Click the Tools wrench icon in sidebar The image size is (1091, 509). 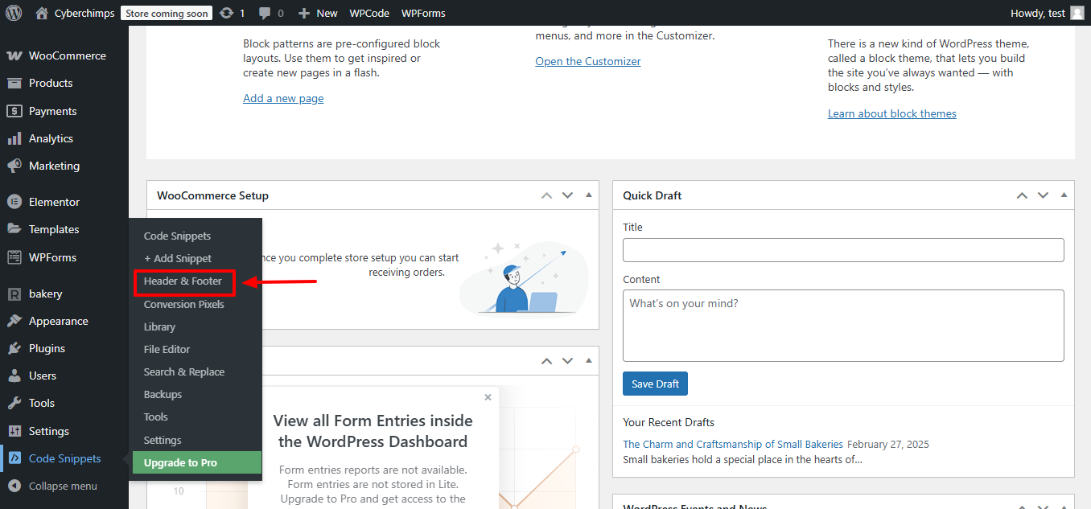(14, 403)
